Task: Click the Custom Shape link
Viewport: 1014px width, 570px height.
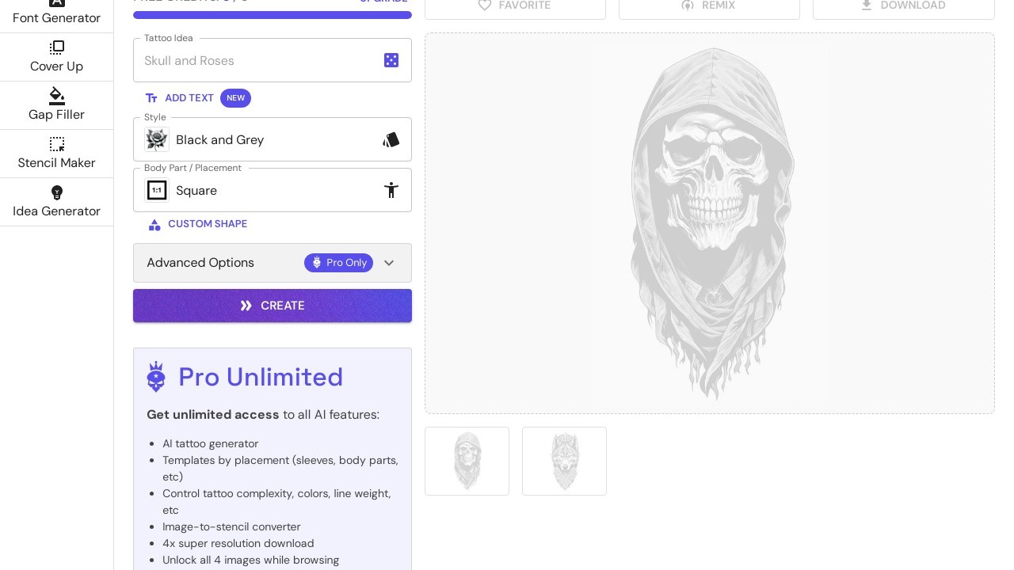Action: pyautogui.click(x=198, y=224)
